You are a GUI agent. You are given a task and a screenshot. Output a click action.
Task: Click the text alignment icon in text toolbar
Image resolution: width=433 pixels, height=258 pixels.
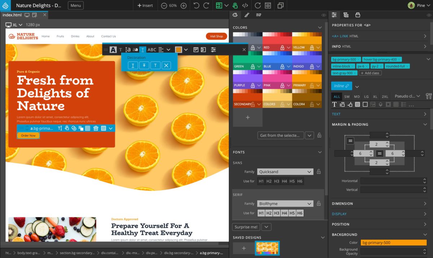(x=161, y=50)
